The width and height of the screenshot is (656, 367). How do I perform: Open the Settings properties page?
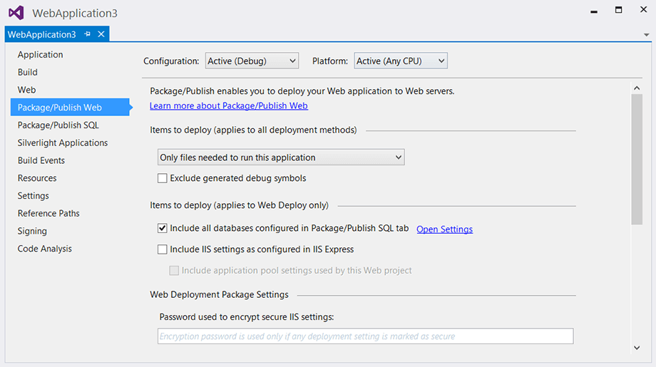(33, 196)
